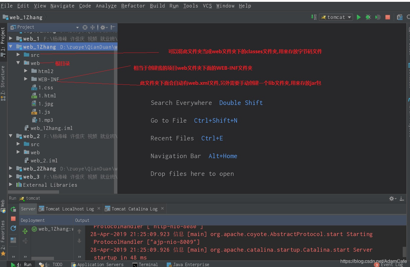This screenshot has height=267, width=410.
Task: Expand the web_3 module node
Action: tap(11, 176)
